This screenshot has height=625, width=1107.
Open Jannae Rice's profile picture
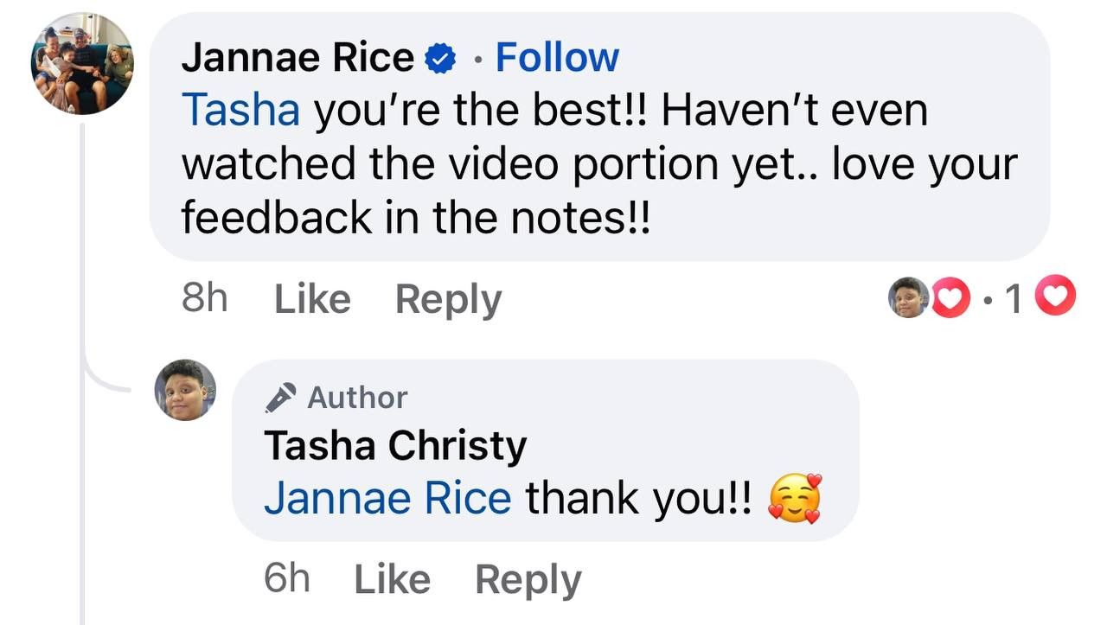click(83, 64)
